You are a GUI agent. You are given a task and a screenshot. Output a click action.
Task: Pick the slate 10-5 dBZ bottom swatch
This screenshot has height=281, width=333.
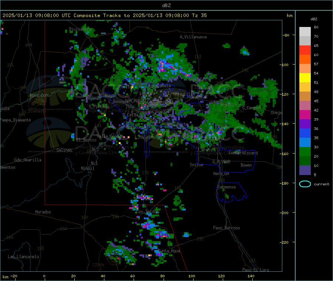[305, 170]
